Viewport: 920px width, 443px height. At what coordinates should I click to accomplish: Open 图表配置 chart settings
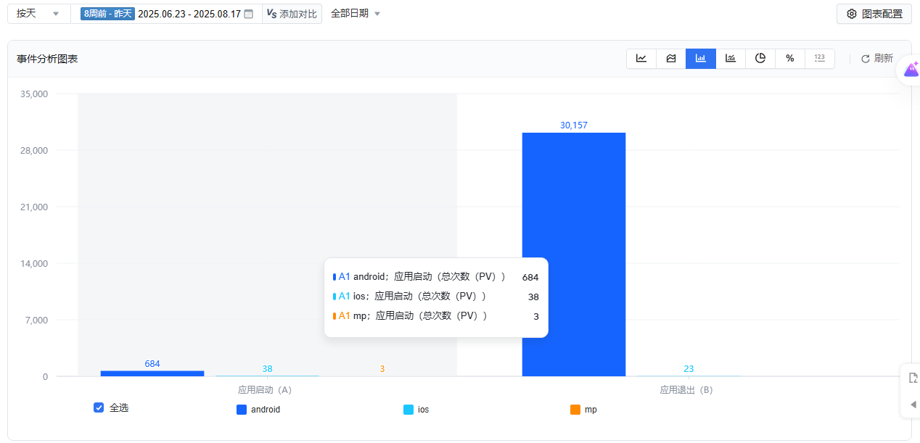(874, 14)
